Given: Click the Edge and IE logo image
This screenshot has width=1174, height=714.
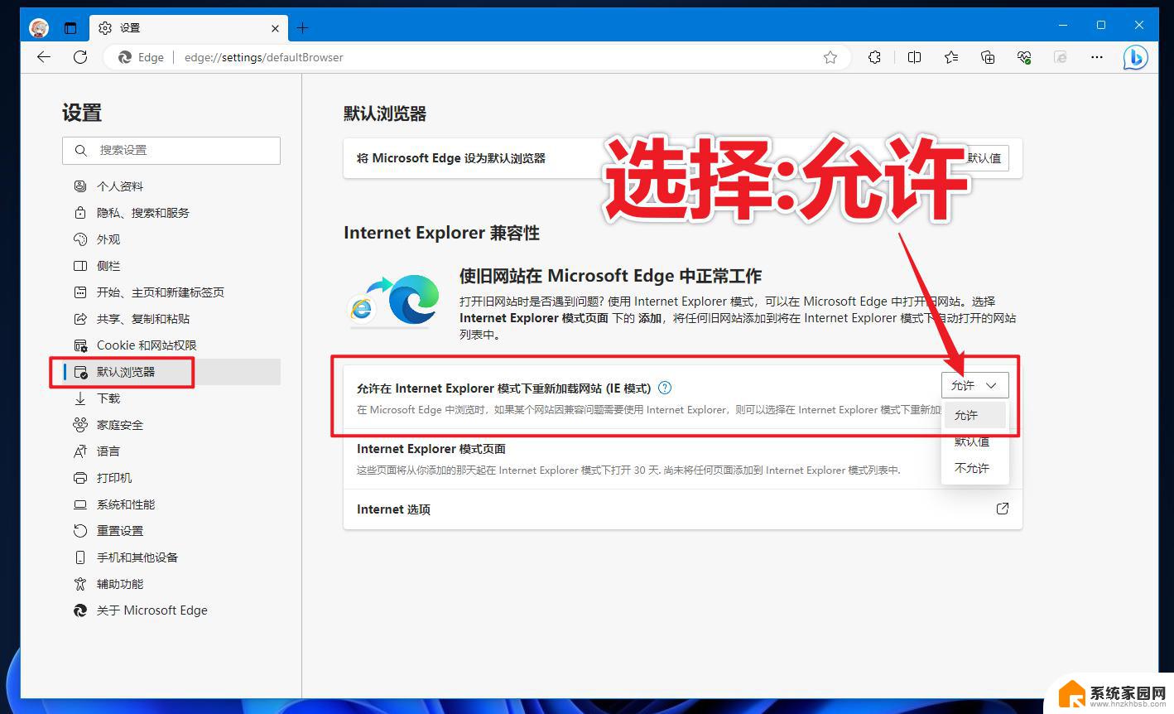Looking at the screenshot, I should click(393, 302).
